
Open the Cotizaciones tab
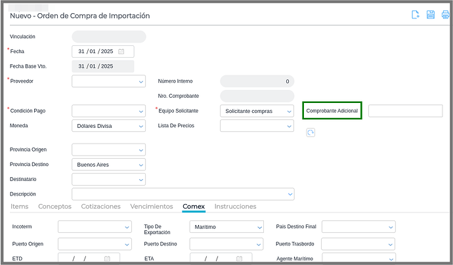tap(100, 206)
